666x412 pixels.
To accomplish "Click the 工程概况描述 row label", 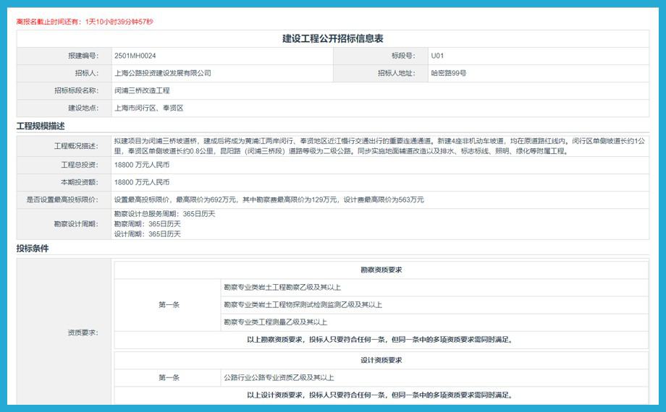I will point(75,146).
